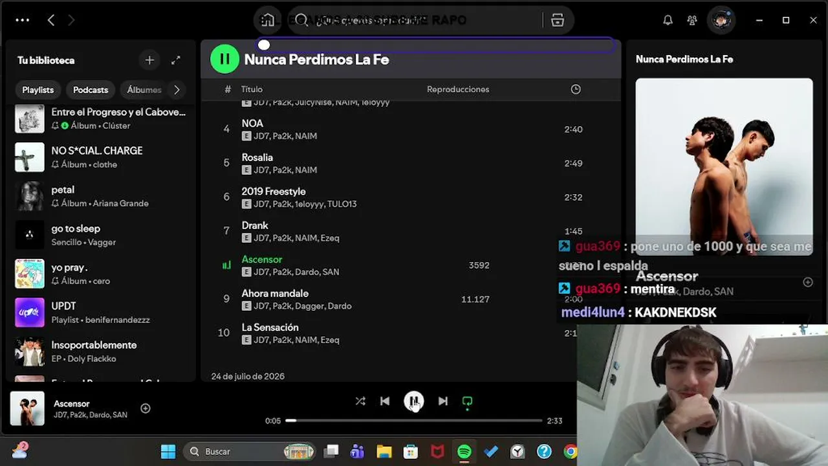Open the Browse icon in search bar
The height and width of the screenshot is (466, 828).
(x=558, y=20)
